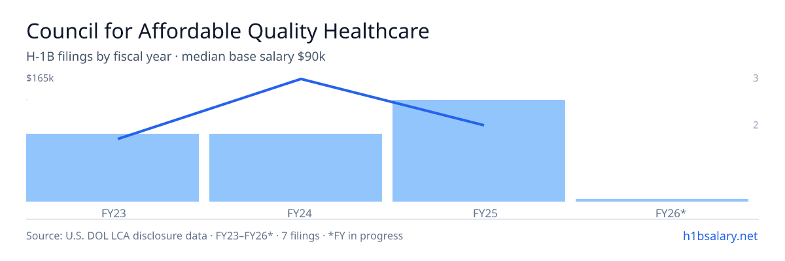
Task: Click the salary line start point over FY23
Action: 118,138
